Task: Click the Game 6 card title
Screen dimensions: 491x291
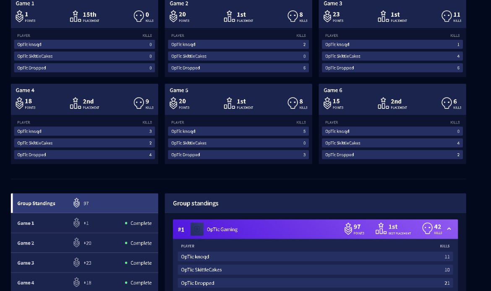Action: [x=333, y=90]
